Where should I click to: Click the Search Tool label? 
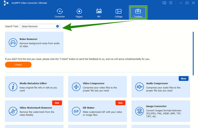click(12, 26)
